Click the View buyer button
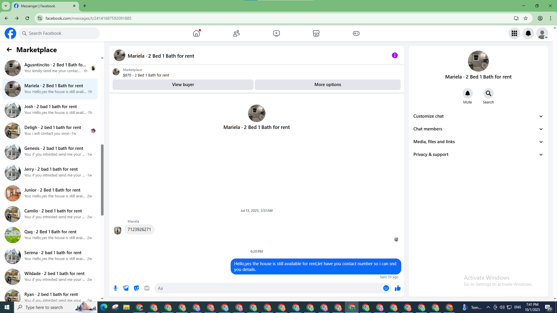This screenshot has width=557, height=313. pos(183,85)
